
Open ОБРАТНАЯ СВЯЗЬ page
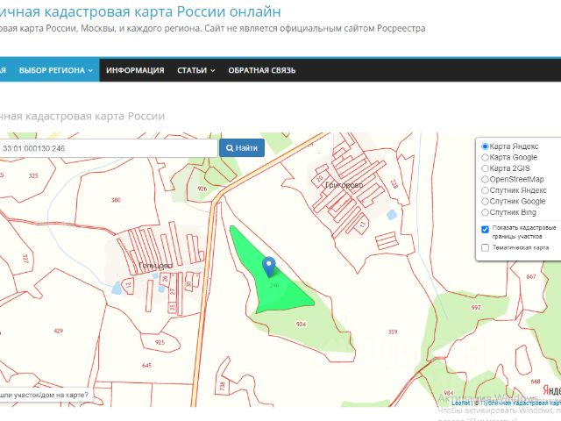tap(262, 70)
